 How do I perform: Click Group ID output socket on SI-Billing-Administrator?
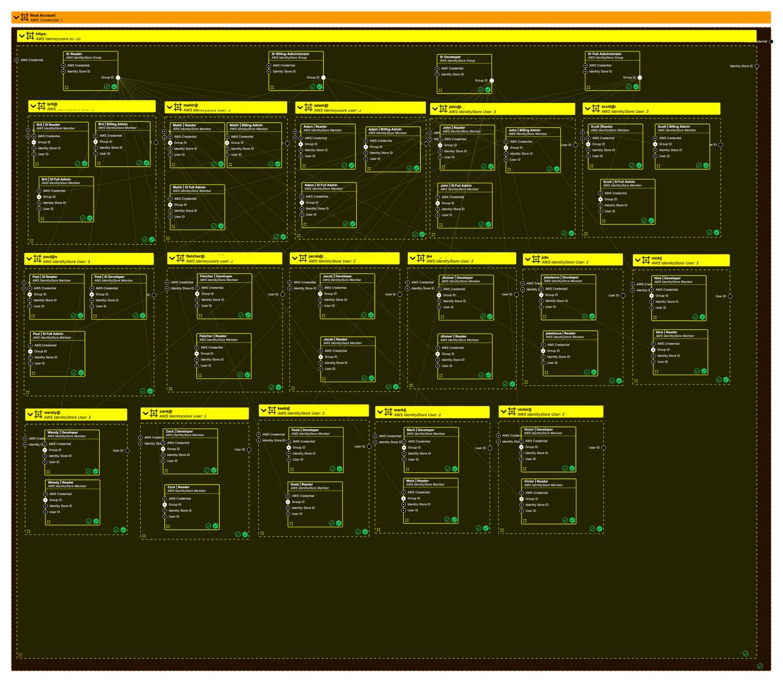324,78
